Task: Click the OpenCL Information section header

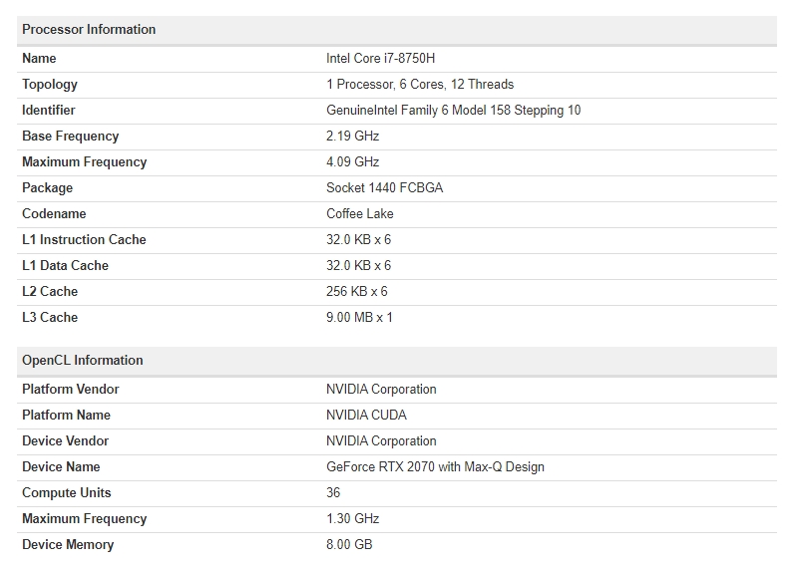Action: (x=83, y=361)
